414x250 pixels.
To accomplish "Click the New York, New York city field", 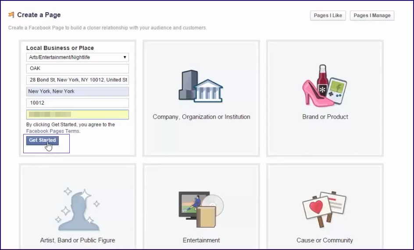I will point(77,92).
